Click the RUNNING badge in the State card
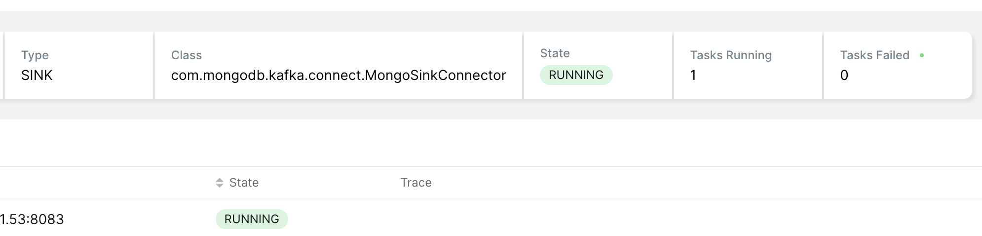 pyautogui.click(x=576, y=75)
